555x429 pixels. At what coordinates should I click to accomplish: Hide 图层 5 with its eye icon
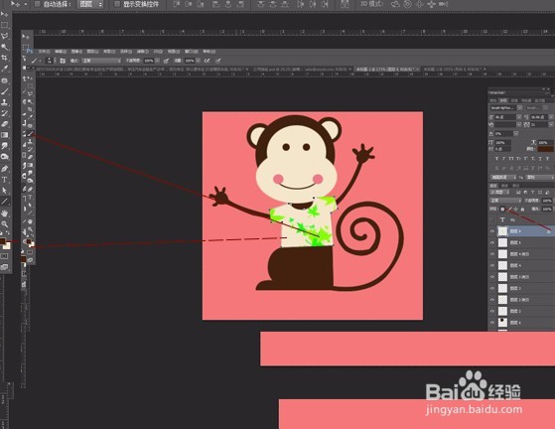[x=492, y=243]
